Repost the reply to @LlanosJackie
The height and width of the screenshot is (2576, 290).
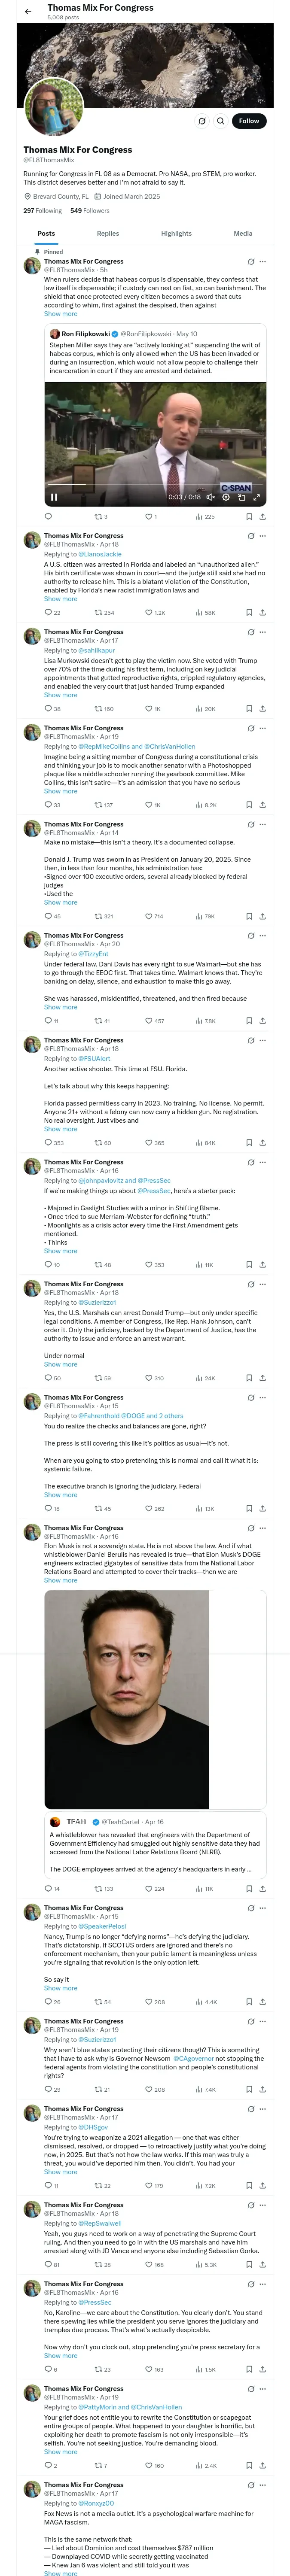coord(99,612)
